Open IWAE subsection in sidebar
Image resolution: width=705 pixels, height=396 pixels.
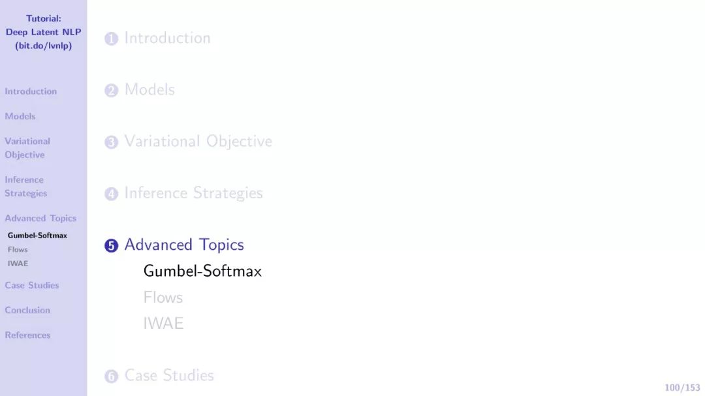18,264
